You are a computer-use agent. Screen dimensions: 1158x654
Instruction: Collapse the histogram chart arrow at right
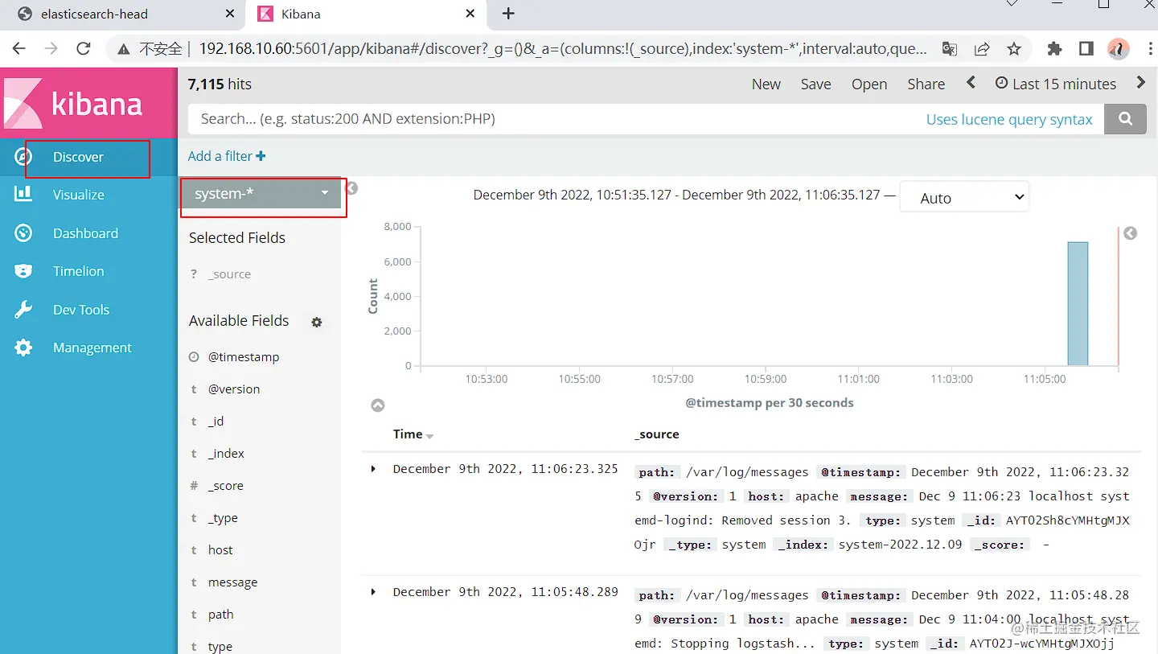(1130, 233)
